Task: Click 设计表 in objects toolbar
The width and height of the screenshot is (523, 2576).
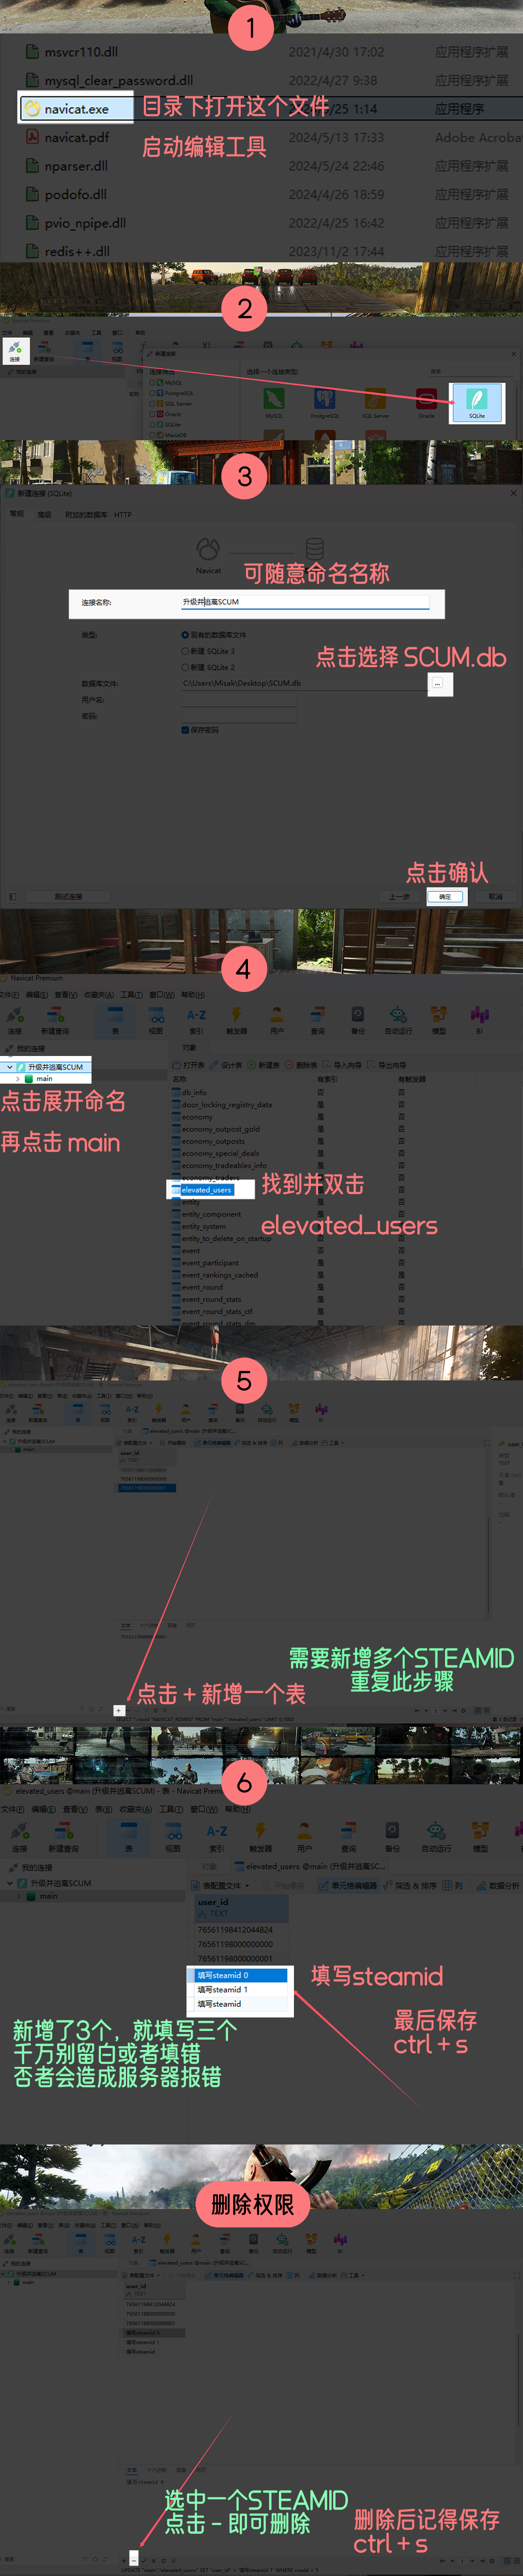Action: click(227, 1065)
